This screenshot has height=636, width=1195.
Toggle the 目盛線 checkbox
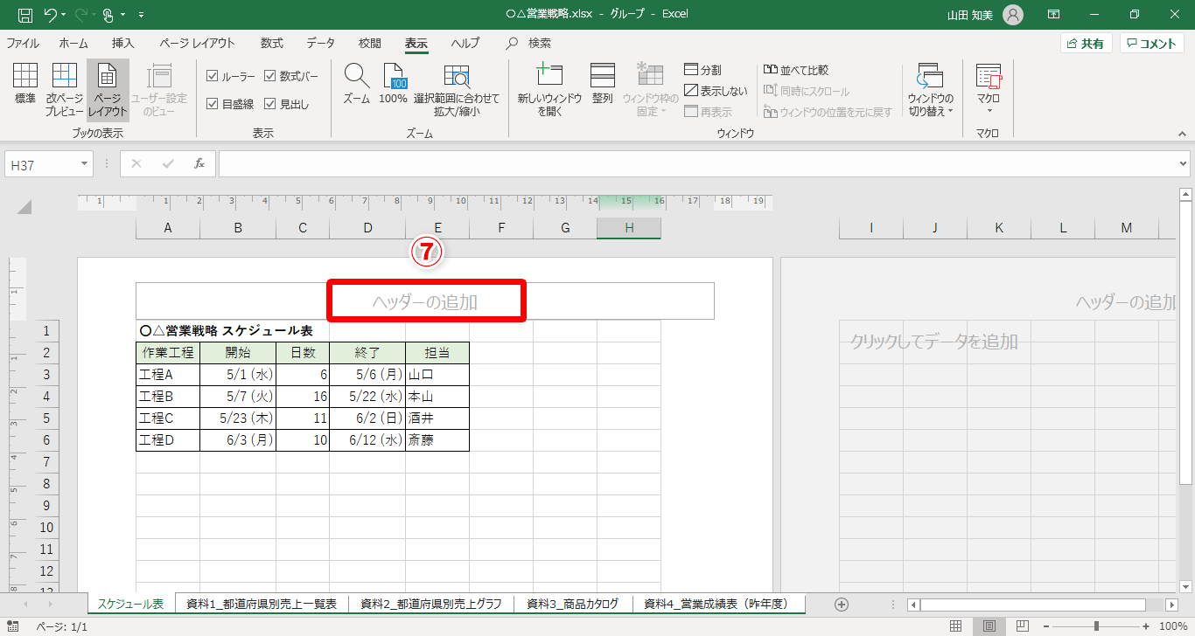coord(212,104)
